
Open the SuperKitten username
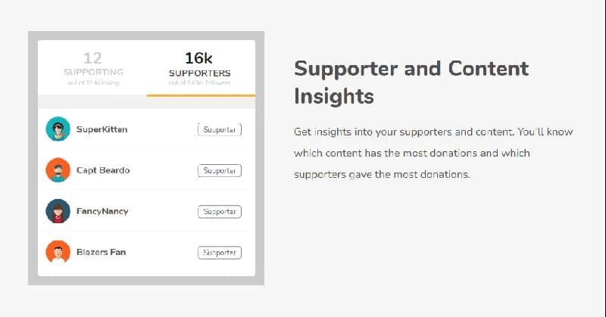click(102, 129)
